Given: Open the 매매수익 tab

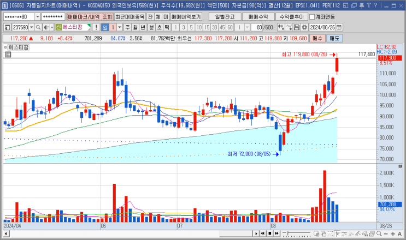Looking at the screenshot, I should coord(258,17).
